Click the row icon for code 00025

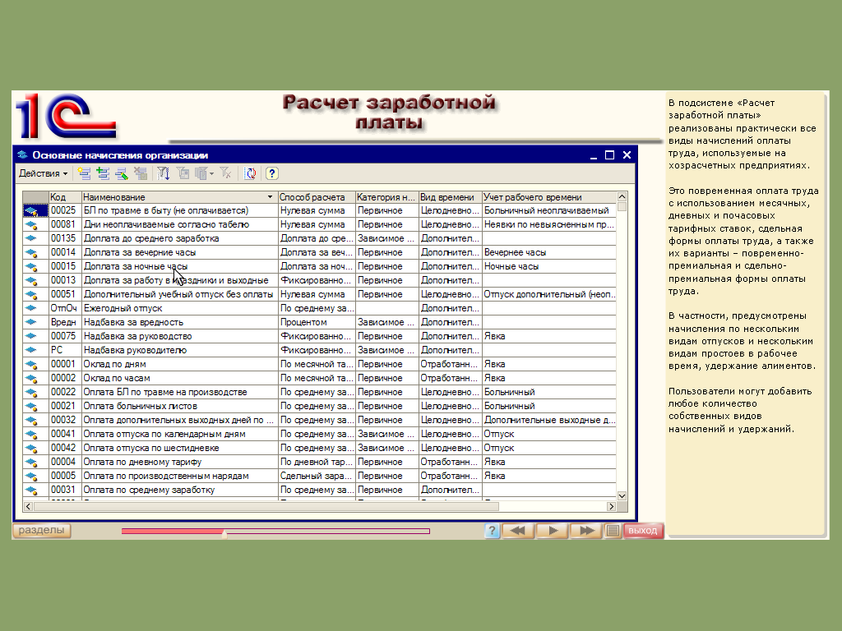pos(31,211)
